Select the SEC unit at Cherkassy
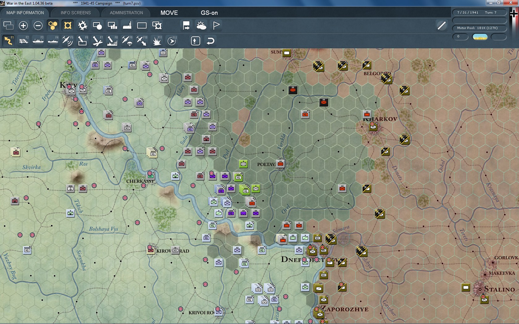The image size is (519, 324). pyautogui.click(x=151, y=176)
